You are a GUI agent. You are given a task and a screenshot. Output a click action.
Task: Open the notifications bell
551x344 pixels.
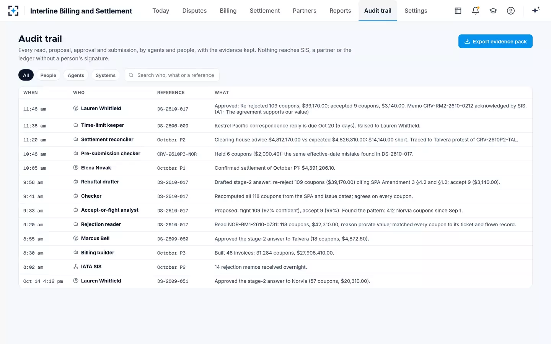click(x=476, y=11)
